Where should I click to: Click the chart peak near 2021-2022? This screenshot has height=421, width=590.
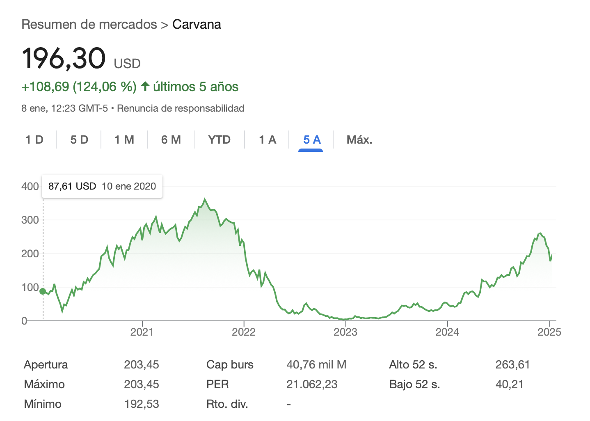coord(205,199)
